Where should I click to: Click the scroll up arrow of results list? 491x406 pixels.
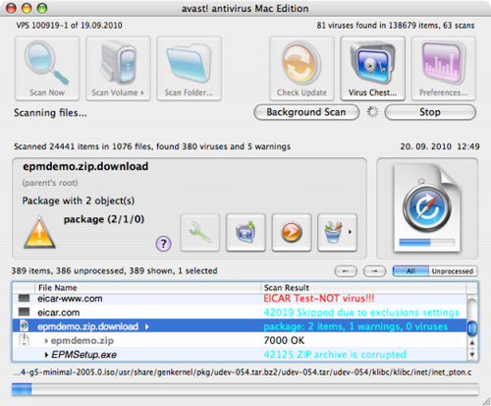pos(472,343)
